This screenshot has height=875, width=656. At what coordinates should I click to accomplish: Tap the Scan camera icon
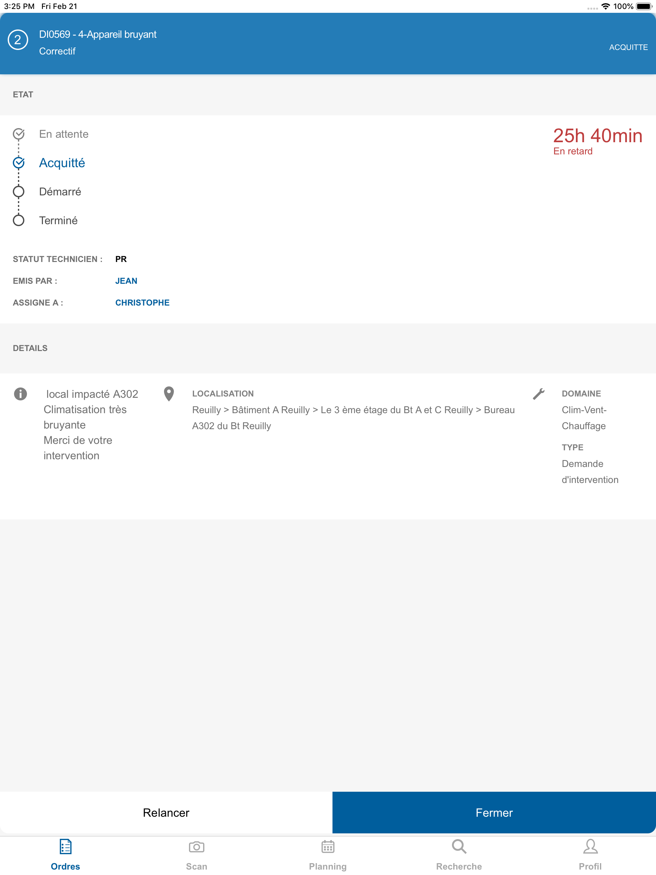pyautogui.click(x=197, y=846)
